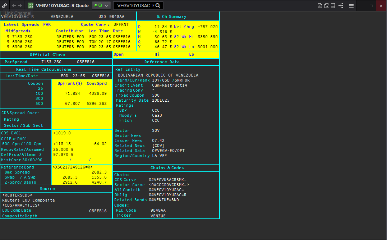
Task: Click the 97.870 % default probability
Action: [63, 154]
